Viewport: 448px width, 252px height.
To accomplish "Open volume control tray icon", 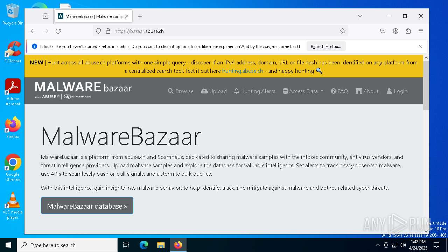I will pyautogui.click(x=403, y=245).
